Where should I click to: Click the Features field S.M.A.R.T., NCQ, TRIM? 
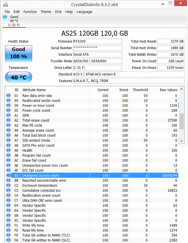(129, 81)
